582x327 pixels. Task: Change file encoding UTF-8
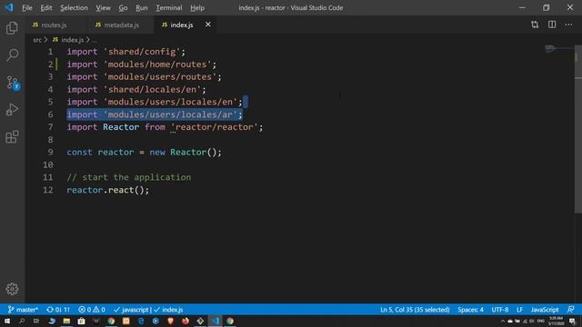[x=500, y=310]
